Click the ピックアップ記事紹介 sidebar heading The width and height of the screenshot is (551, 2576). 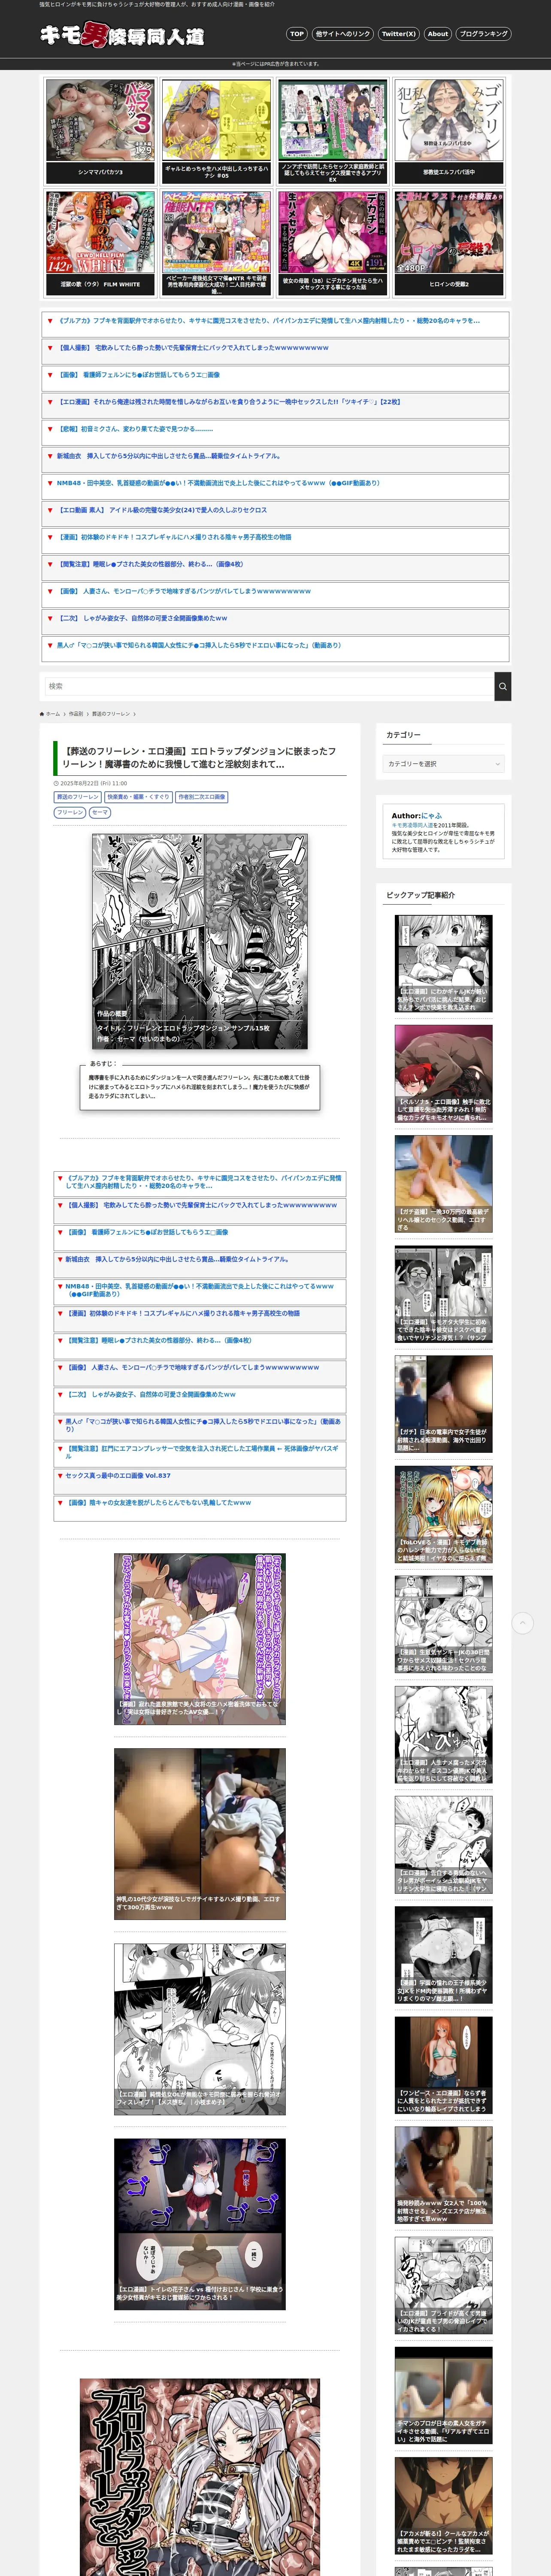click(420, 895)
